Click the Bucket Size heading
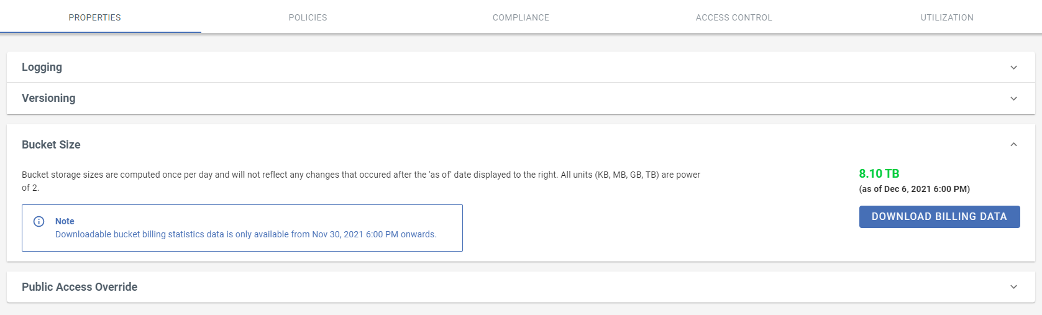Viewport: 1042px width, 315px height. coord(51,145)
